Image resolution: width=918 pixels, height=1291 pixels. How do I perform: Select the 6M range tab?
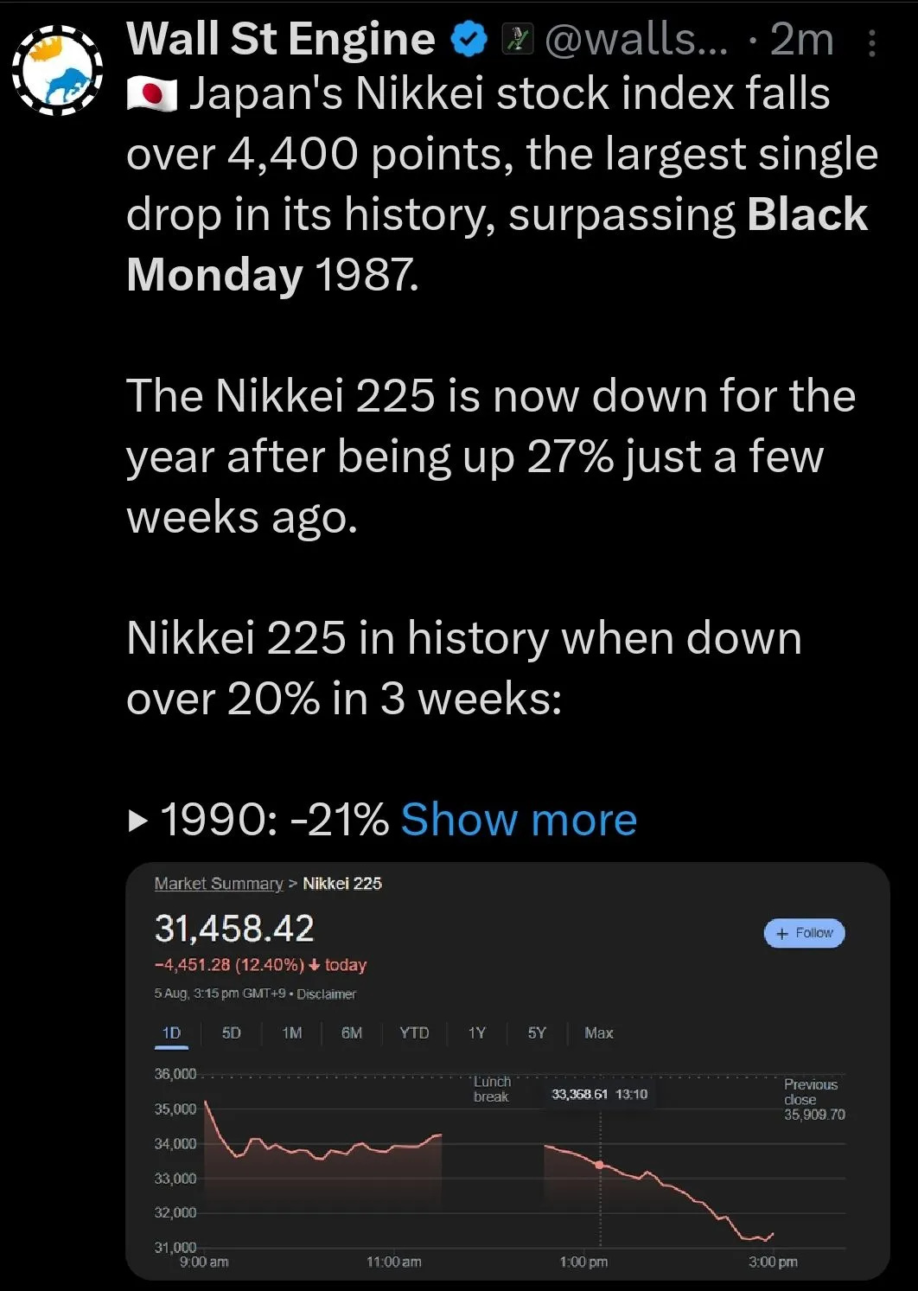pos(352,1033)
